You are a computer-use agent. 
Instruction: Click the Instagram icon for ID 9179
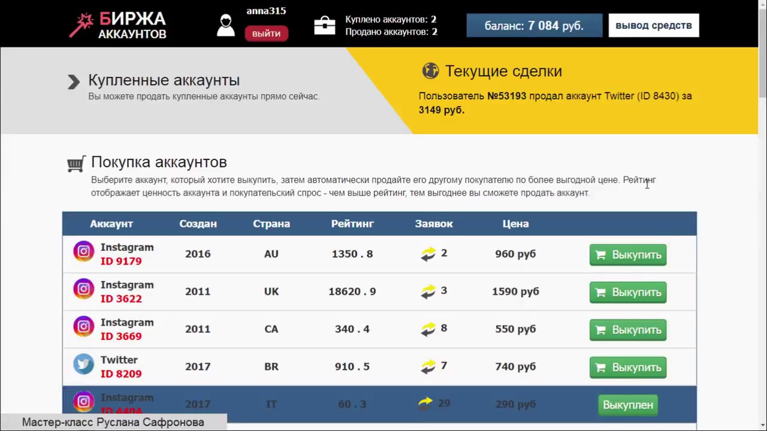click(84, 251)
